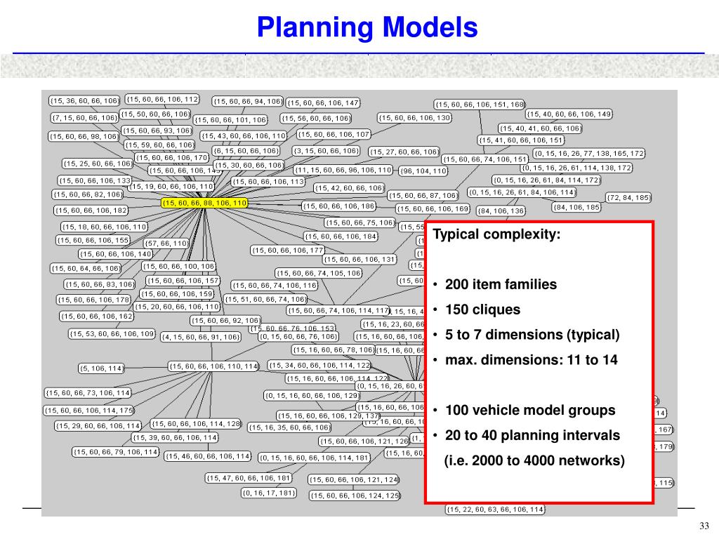Click node (15, 60, 66, 106, 110, 114)

213,366
